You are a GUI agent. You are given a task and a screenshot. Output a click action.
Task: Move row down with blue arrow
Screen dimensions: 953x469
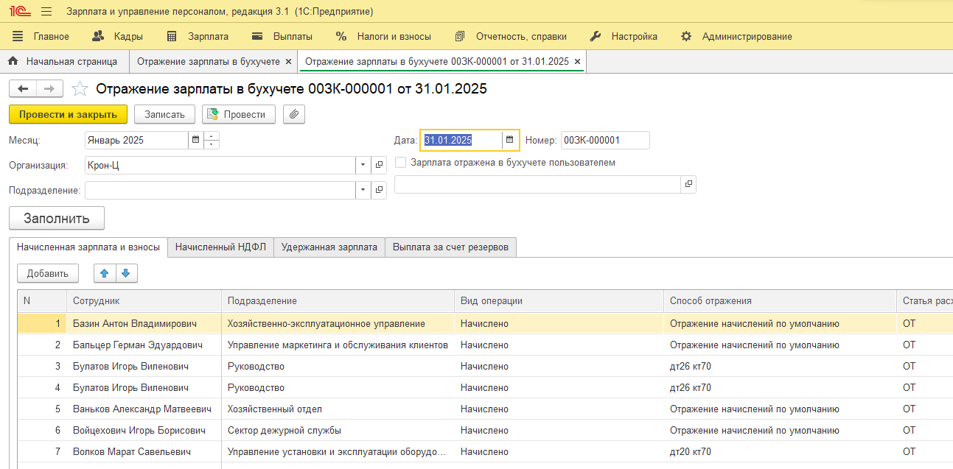[x=125, y=273]
